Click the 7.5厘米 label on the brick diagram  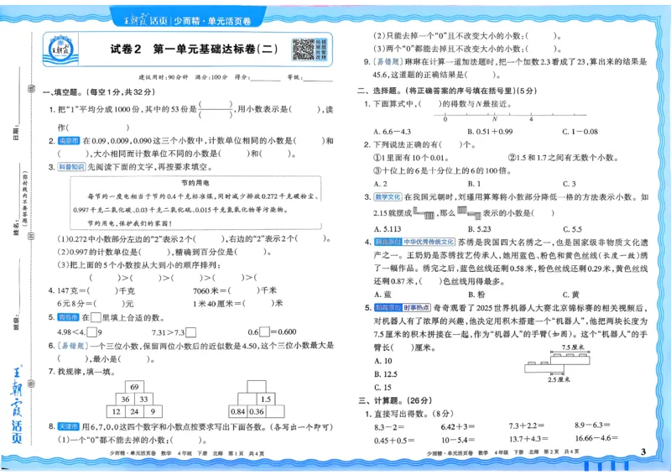[x=573, y=347]
